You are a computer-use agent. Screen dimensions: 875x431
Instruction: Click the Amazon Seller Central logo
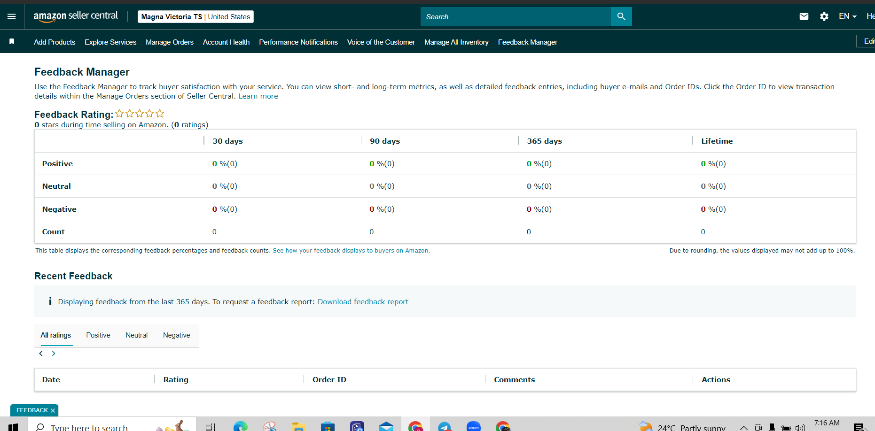point(76,16)
